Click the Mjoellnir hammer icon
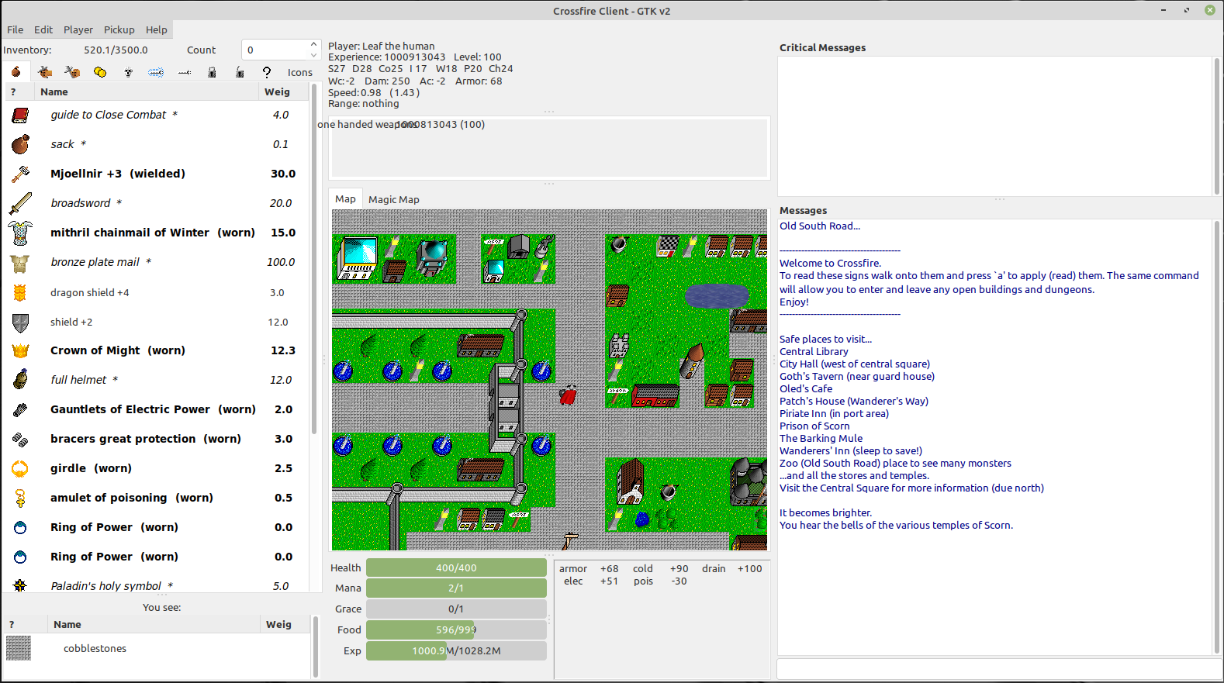Image resolution: width=1224 pixels, height=683 pixels. coord(20,174)
